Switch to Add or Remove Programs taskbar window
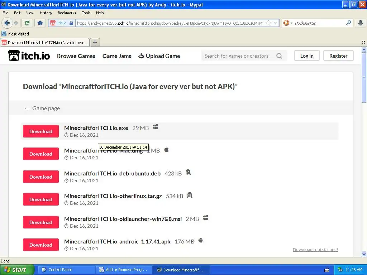Image resolution: width=367 pixels, height=275 pixels. pyautogui.click(x=124, y=270)
